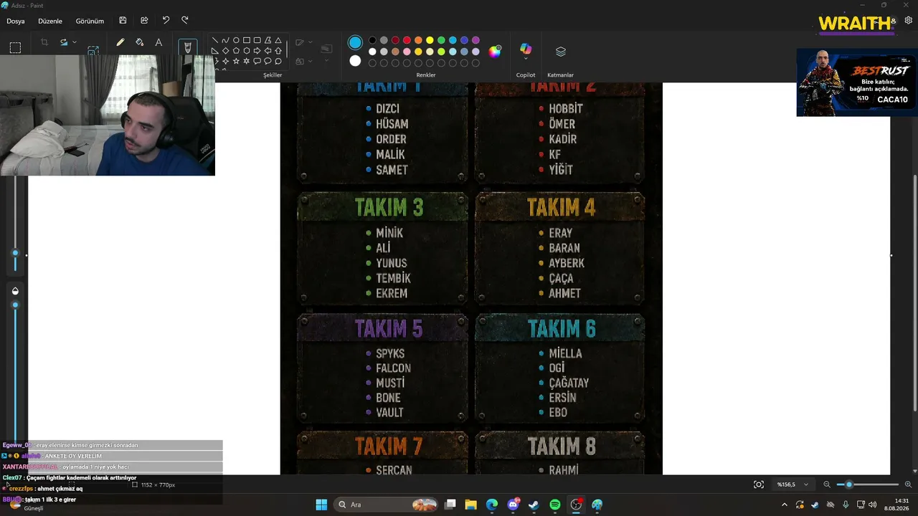
Task: Select the Pencil tool
Action: pyautogui.click(x=120, y=42)
